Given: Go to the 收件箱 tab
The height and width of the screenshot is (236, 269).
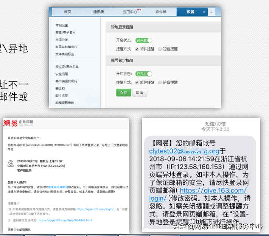Looking at the screenshot, I should pyautogui.click(x=161, y=12).
